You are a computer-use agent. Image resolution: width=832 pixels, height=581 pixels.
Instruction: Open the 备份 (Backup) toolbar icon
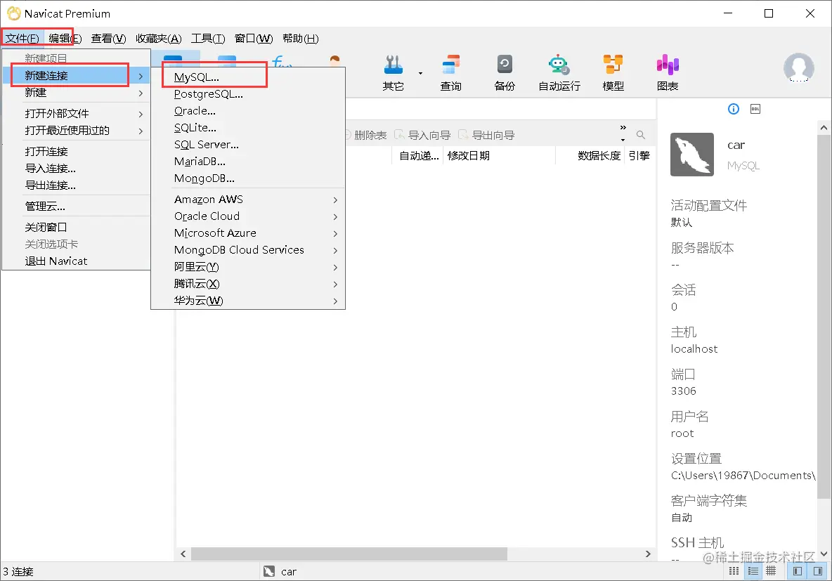505,72
